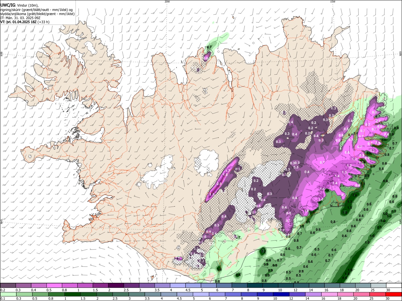402x301 pixels.
Task: Pick the palest green 0.1 rain swatch
Action: (x=8, y=294)
